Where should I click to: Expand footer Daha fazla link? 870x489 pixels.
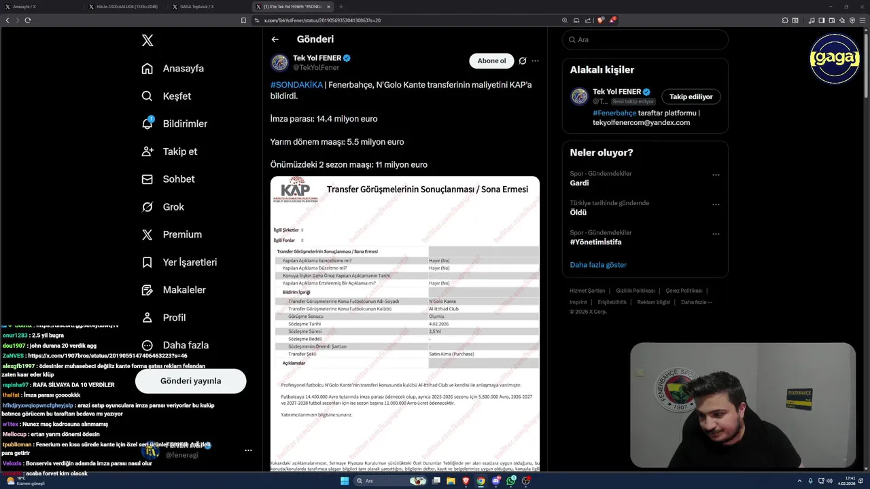coord(696,302)
